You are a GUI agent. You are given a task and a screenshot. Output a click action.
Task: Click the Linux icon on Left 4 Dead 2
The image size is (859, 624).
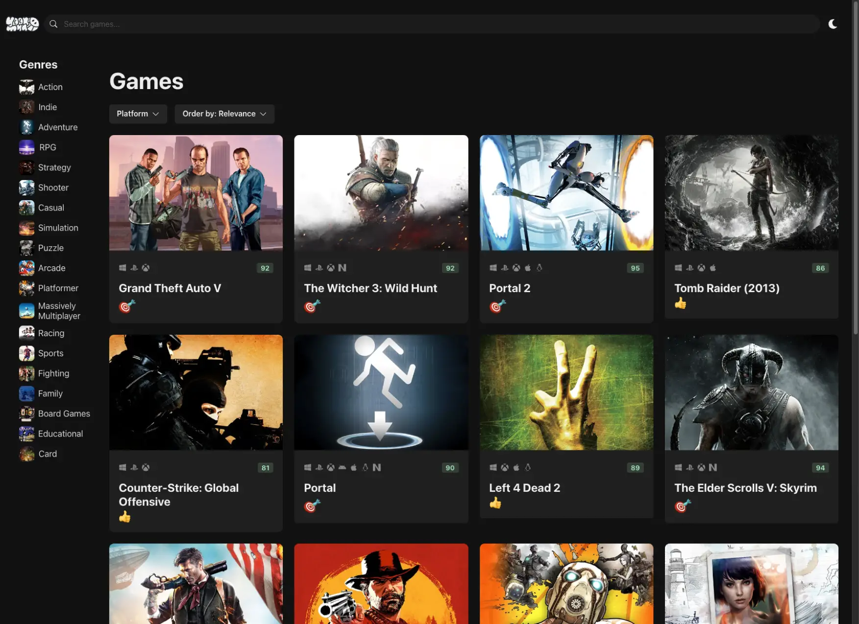[x=528, y=467]
